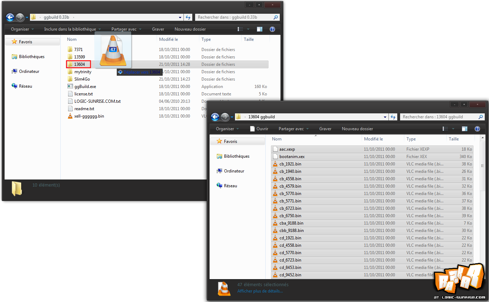Image resolution: width=489 pixels, height=302 pixels.
Task: Expand the Partager avec menu in right window
Action: click(x=294, y=129)
